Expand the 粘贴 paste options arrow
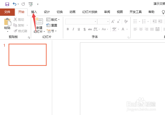The image size is (165, 115). click(8, 31)
